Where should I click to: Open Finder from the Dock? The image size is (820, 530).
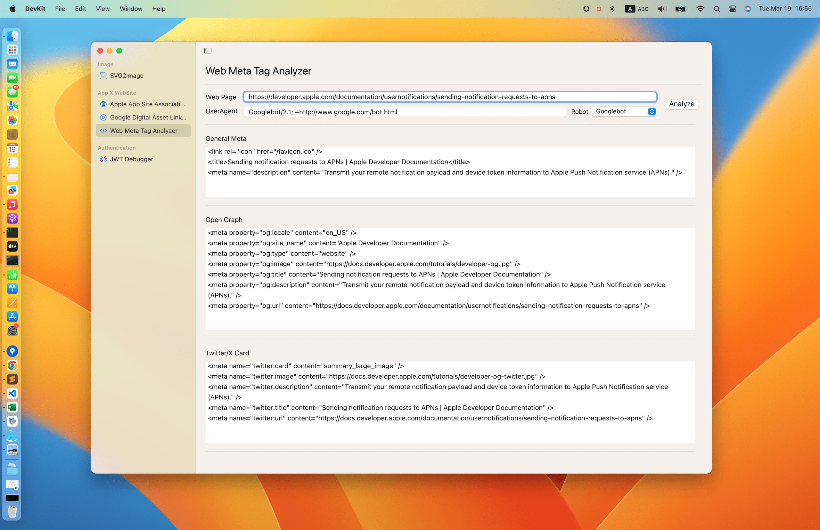click(x=12, y=36)
